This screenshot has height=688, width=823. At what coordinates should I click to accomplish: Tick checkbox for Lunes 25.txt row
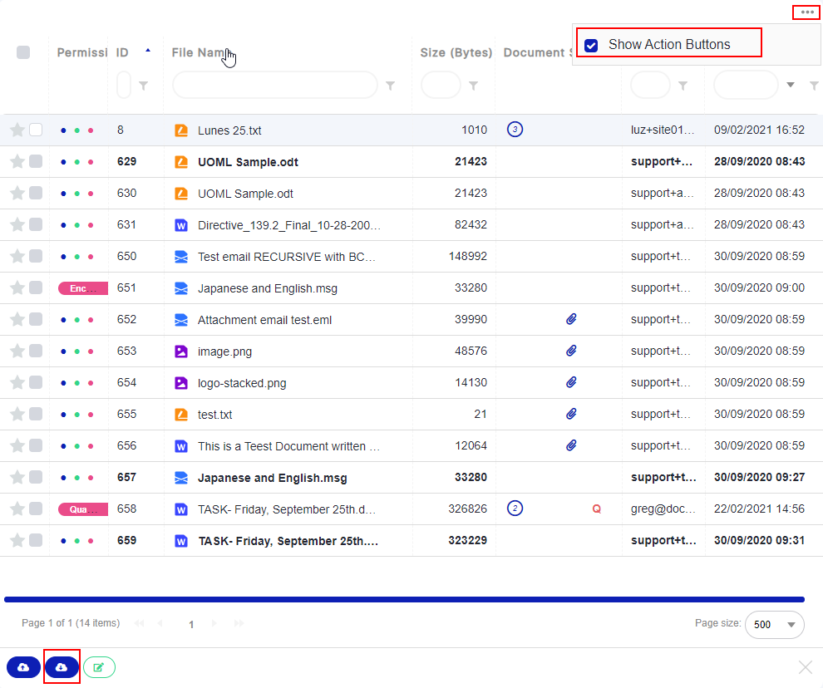tap(36, 130)
